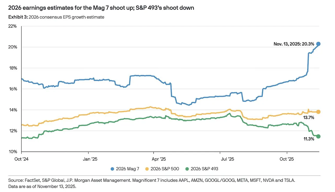
Task: Select the blue endpoint marker at 20.3%
Action: point(318,44)
